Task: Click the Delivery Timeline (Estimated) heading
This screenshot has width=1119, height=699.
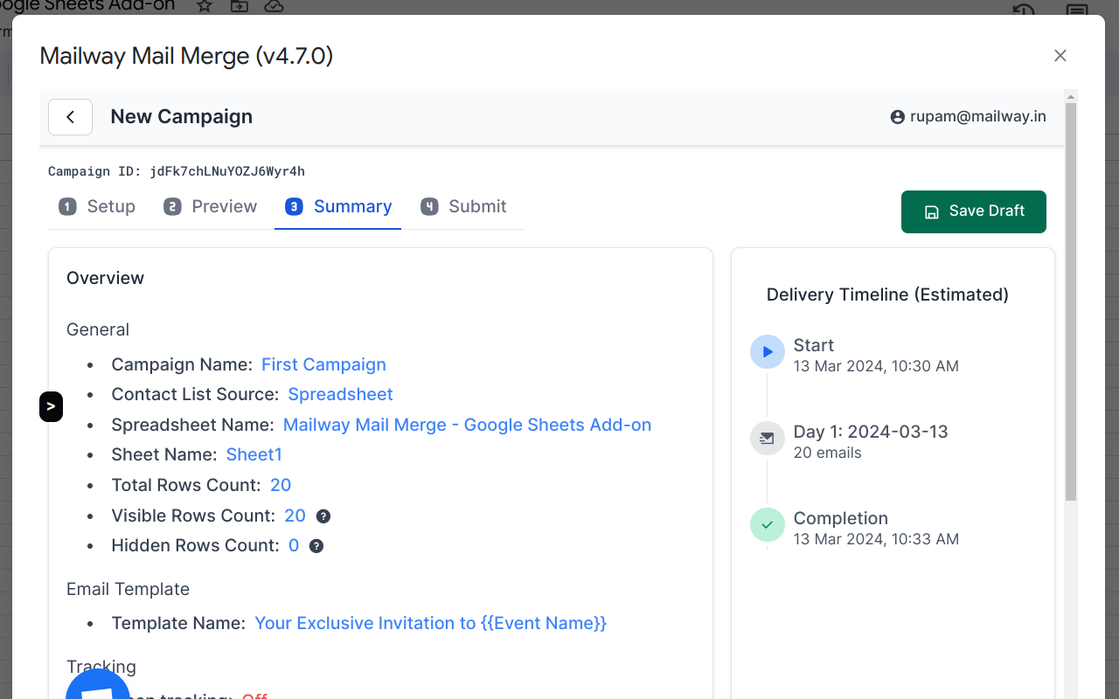Action: tap(887, 294)
